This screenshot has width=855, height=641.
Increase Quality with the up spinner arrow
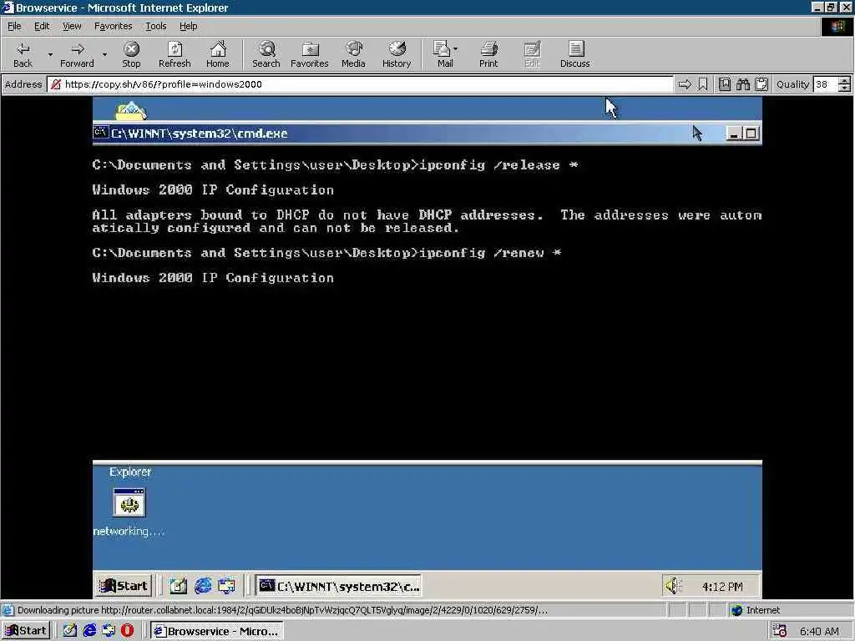(x=845, y=81)
